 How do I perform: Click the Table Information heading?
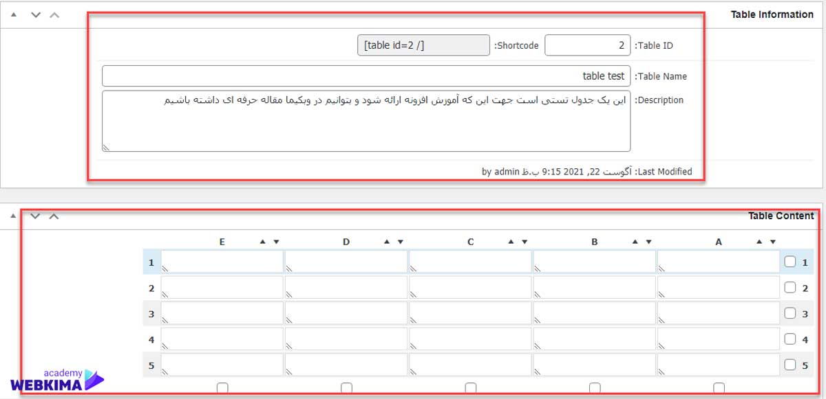point(772,14)
